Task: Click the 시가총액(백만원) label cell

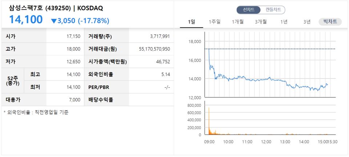Action: pyautogui.click(x=107, y=62)
